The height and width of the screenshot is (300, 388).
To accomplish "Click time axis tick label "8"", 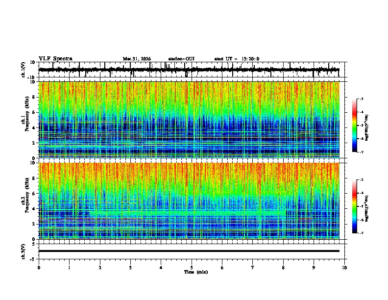I will 283,268.
